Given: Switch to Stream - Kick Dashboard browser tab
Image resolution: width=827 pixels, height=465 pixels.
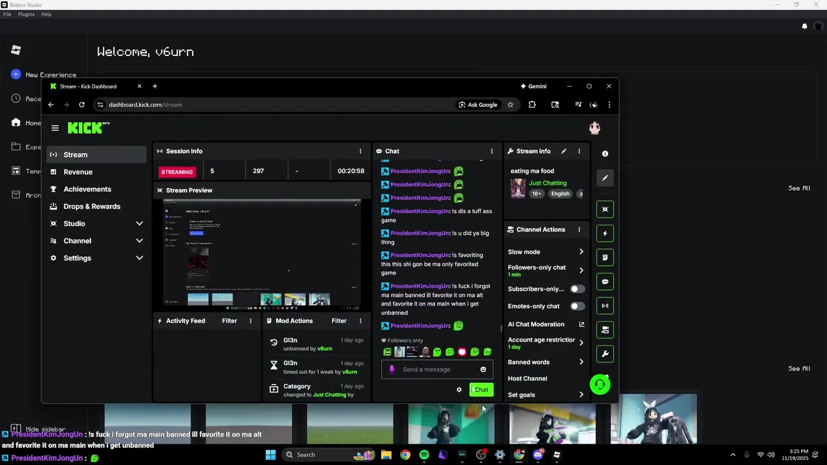Looking at the screenshot, I should click(x=96, y=87).
